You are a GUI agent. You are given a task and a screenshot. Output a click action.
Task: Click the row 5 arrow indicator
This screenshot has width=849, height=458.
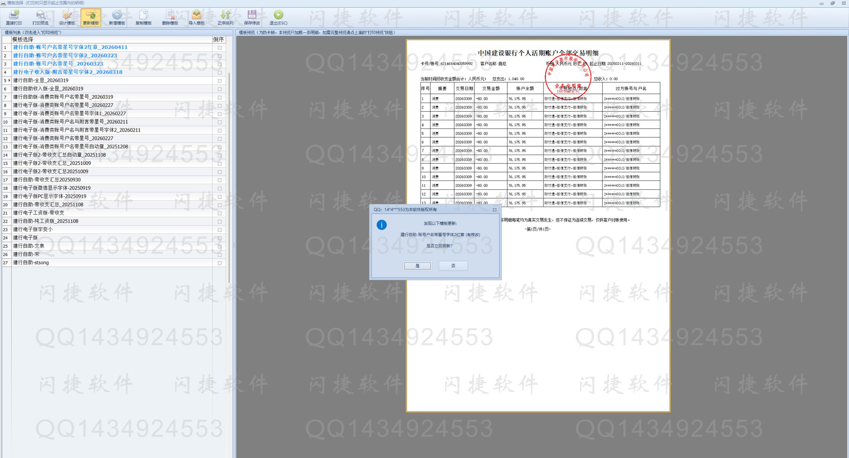[x=9, y=81]
